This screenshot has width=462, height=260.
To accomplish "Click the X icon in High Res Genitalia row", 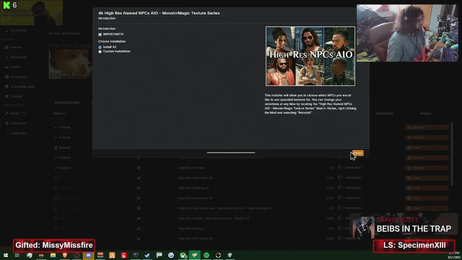I will 138,168.
